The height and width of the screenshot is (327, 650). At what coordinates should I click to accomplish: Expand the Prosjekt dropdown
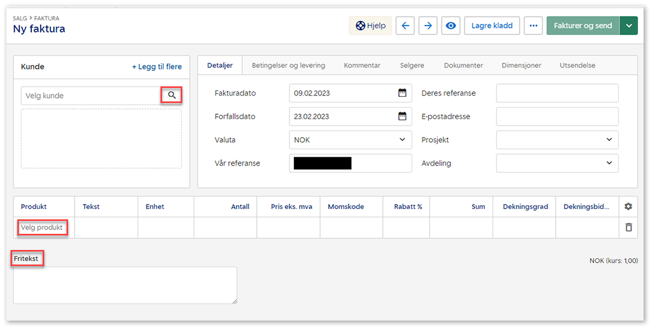[609, 140]
